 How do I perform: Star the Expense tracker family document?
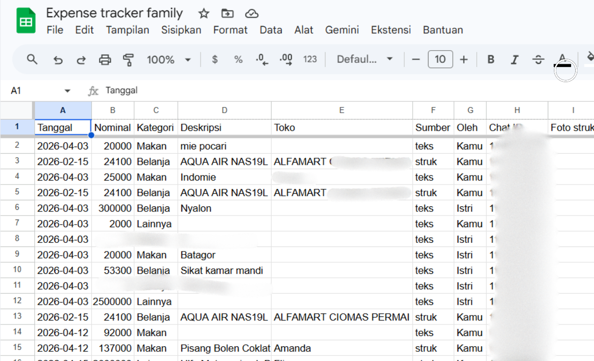(x=204, y=14)
